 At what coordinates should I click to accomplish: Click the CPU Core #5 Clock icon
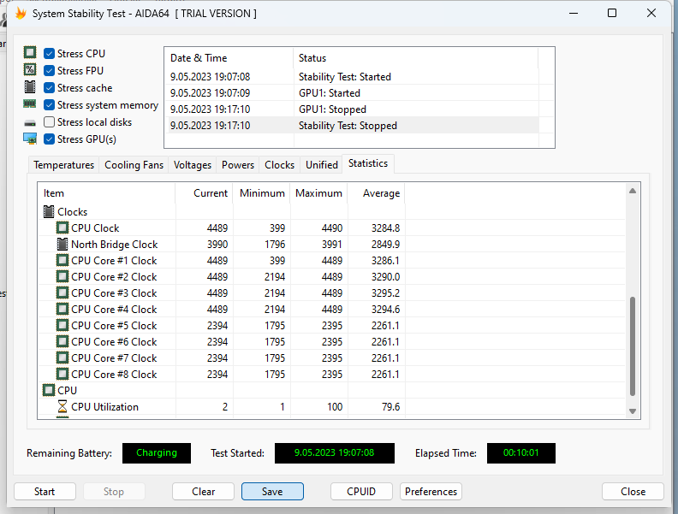tap(62, 325)
